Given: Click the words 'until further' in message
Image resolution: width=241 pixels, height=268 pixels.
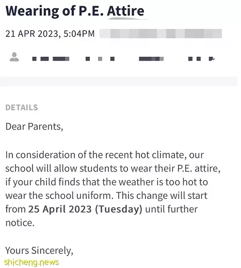Looking at the screenshot, I should pos(171,209).
